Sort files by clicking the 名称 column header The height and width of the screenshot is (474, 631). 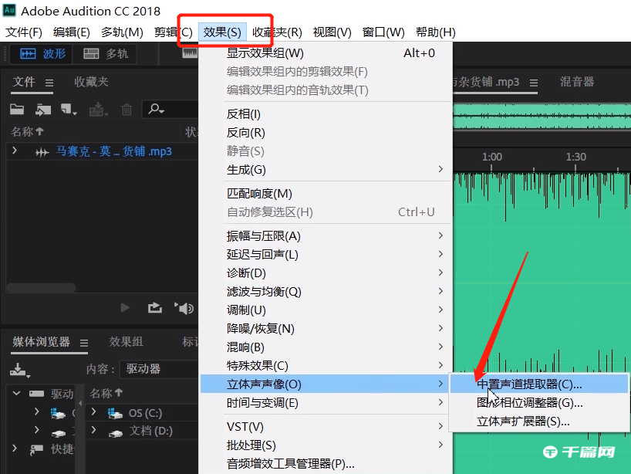click(x=21, y=131)
